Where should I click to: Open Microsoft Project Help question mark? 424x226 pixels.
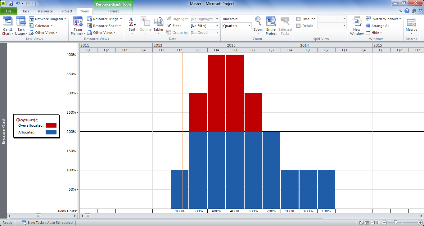point(407,11)
